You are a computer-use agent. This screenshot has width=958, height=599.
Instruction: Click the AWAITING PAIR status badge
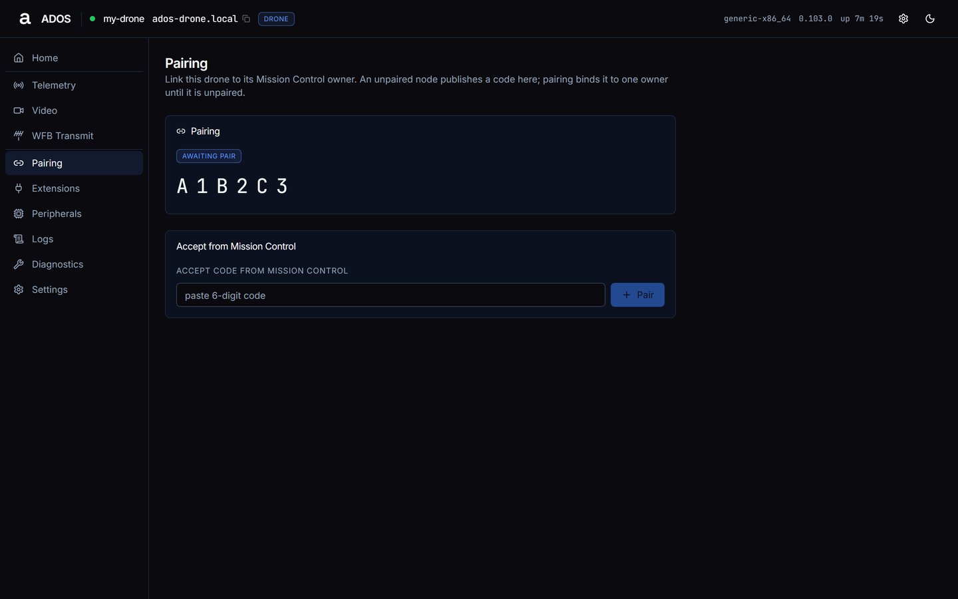(x=209, y=156)
